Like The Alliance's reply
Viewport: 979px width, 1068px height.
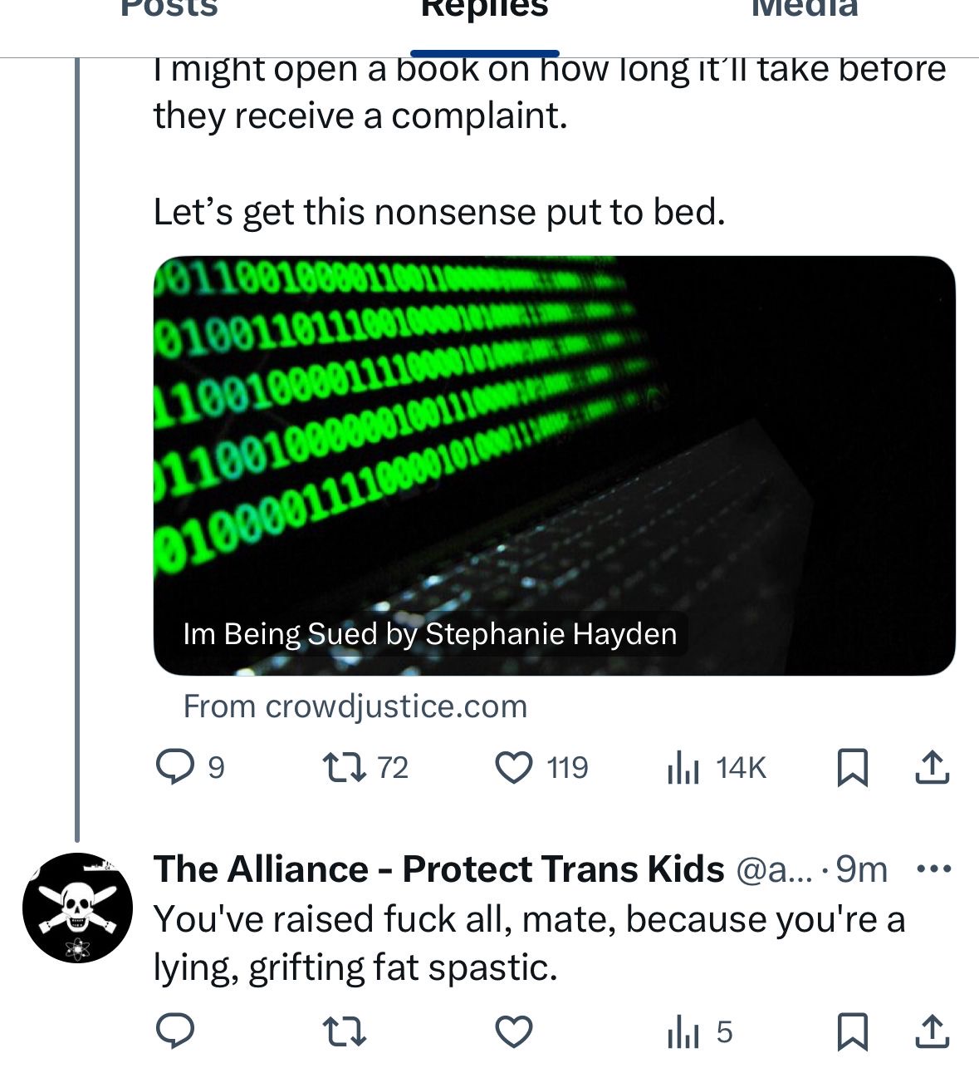(514, 1032)
